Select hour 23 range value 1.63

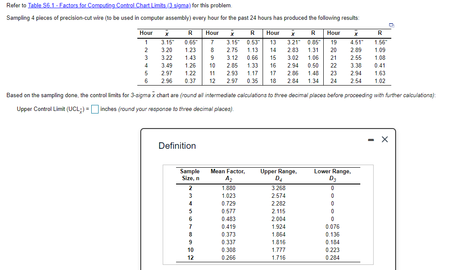[x=380, y=73]
